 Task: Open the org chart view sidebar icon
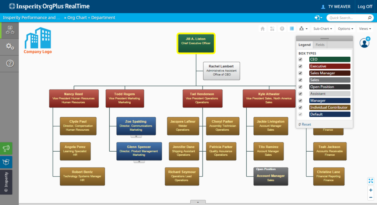coord(10,30)
